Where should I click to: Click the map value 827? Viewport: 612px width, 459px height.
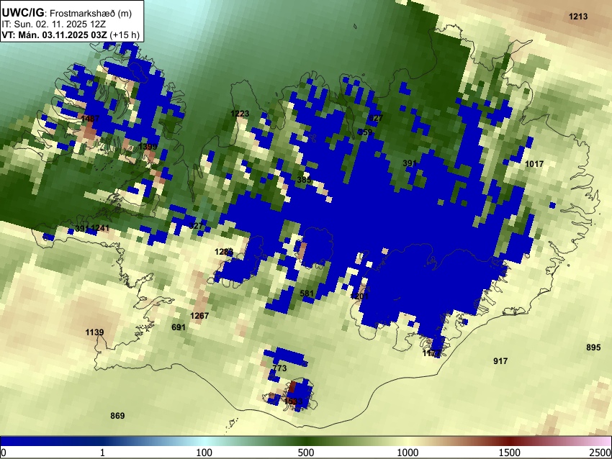pyautogui.click(x=376, y=118)
